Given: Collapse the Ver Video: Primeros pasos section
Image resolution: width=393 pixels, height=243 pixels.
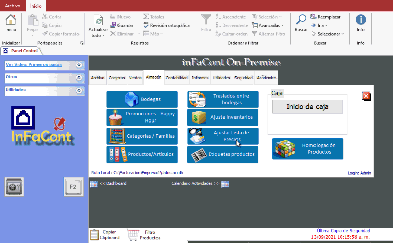Looking at the screenshot, I should pos(79,65).
